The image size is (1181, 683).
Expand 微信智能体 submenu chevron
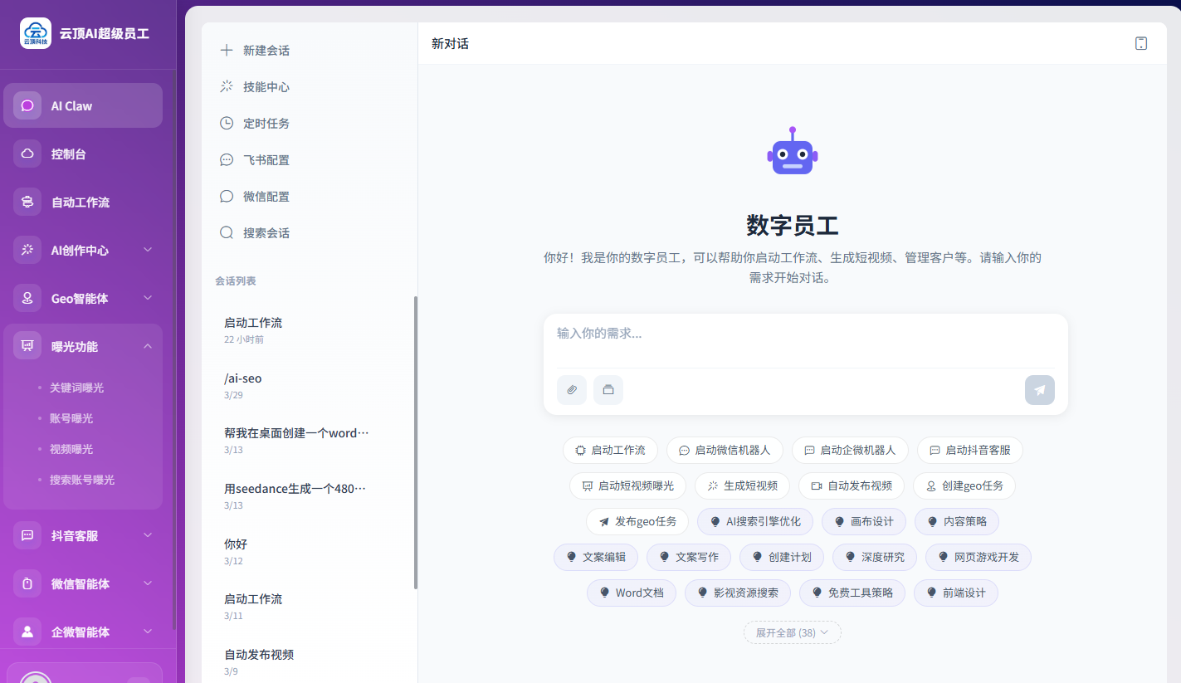click(148, 583)
